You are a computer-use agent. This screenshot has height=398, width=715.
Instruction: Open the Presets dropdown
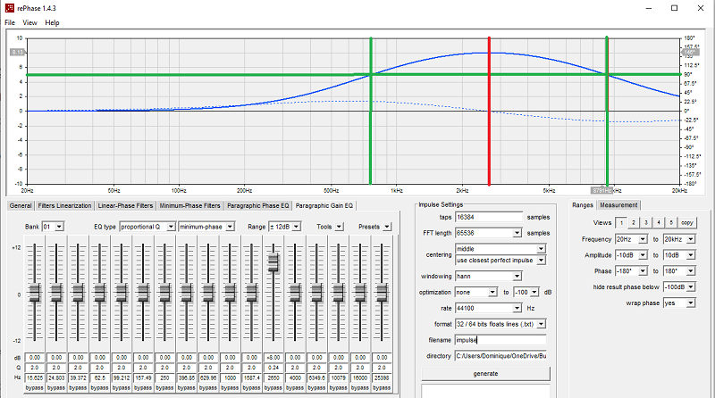pyautogui.click(x=387, y=227)
